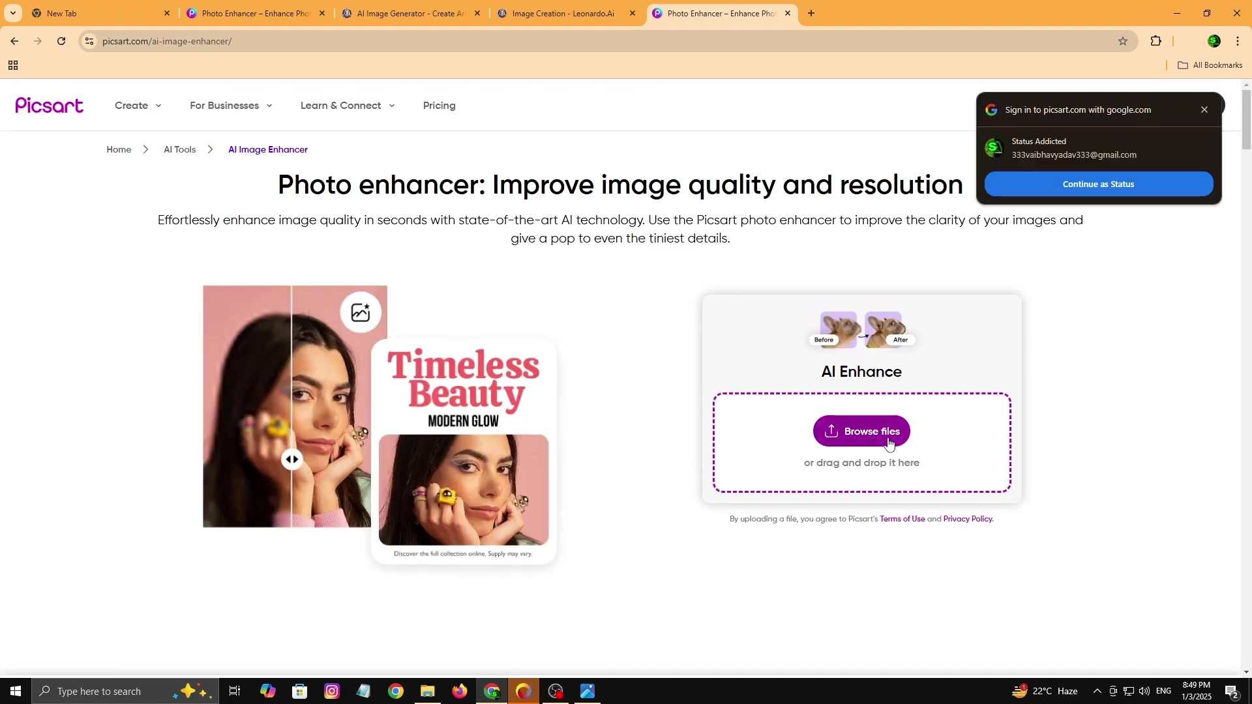The width and height of the screenshot is (1252, 704).
Task: Open Instagram from the taskbar
Action: 332,691
